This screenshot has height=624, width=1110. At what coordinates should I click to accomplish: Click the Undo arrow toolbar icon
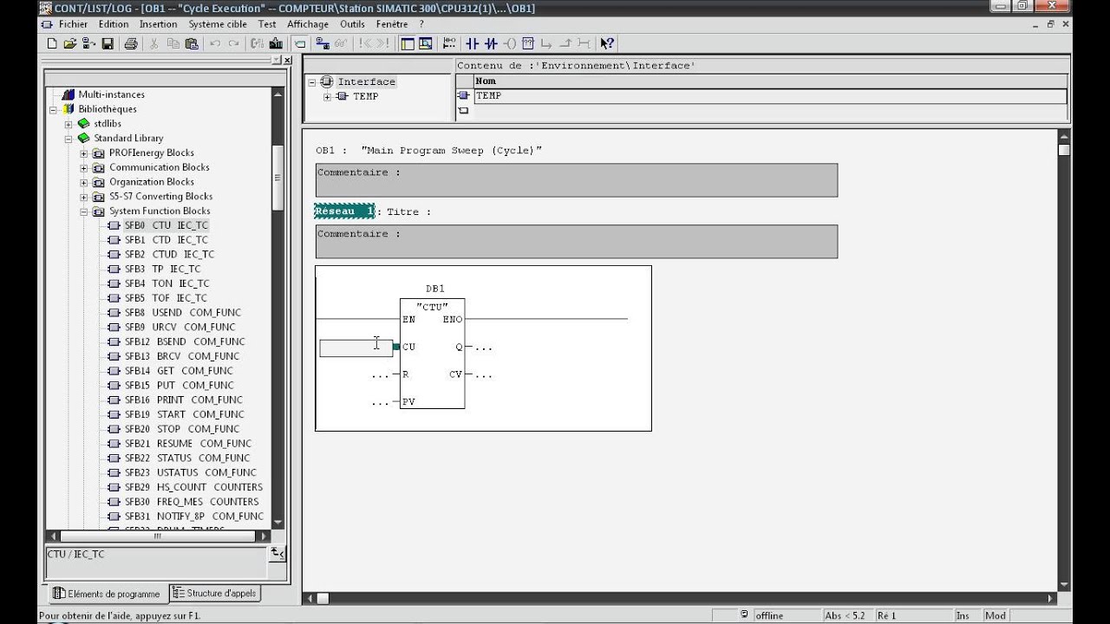[x=215, y=43]
